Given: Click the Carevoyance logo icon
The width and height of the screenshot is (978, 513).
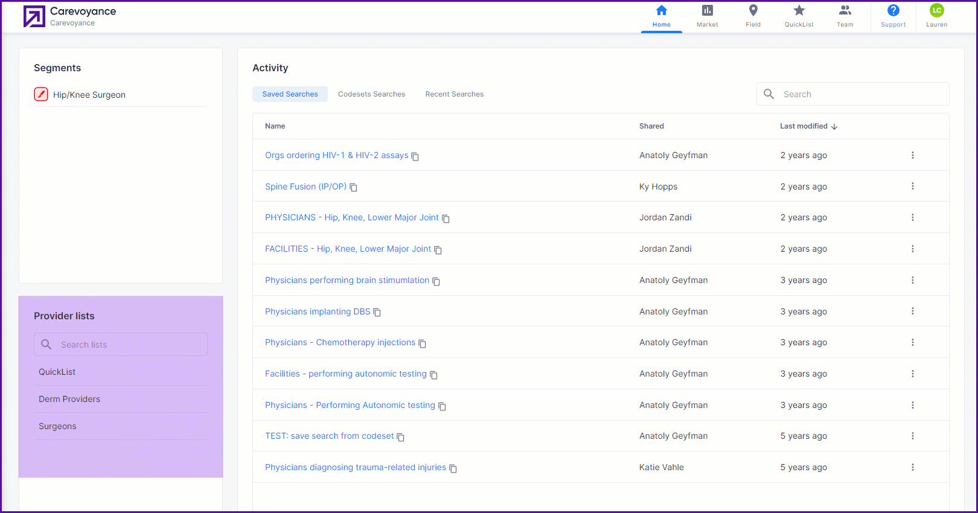Looking at the screenshot, I should (34, 16).
